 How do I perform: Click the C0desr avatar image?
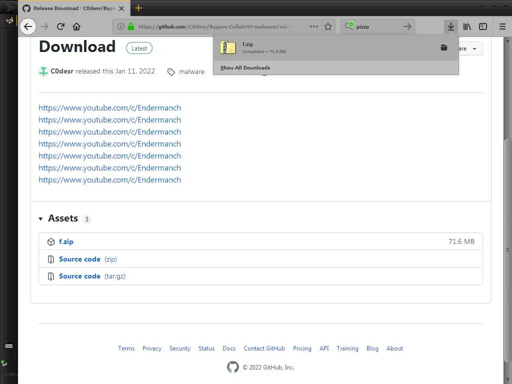(x=43, y=71)
